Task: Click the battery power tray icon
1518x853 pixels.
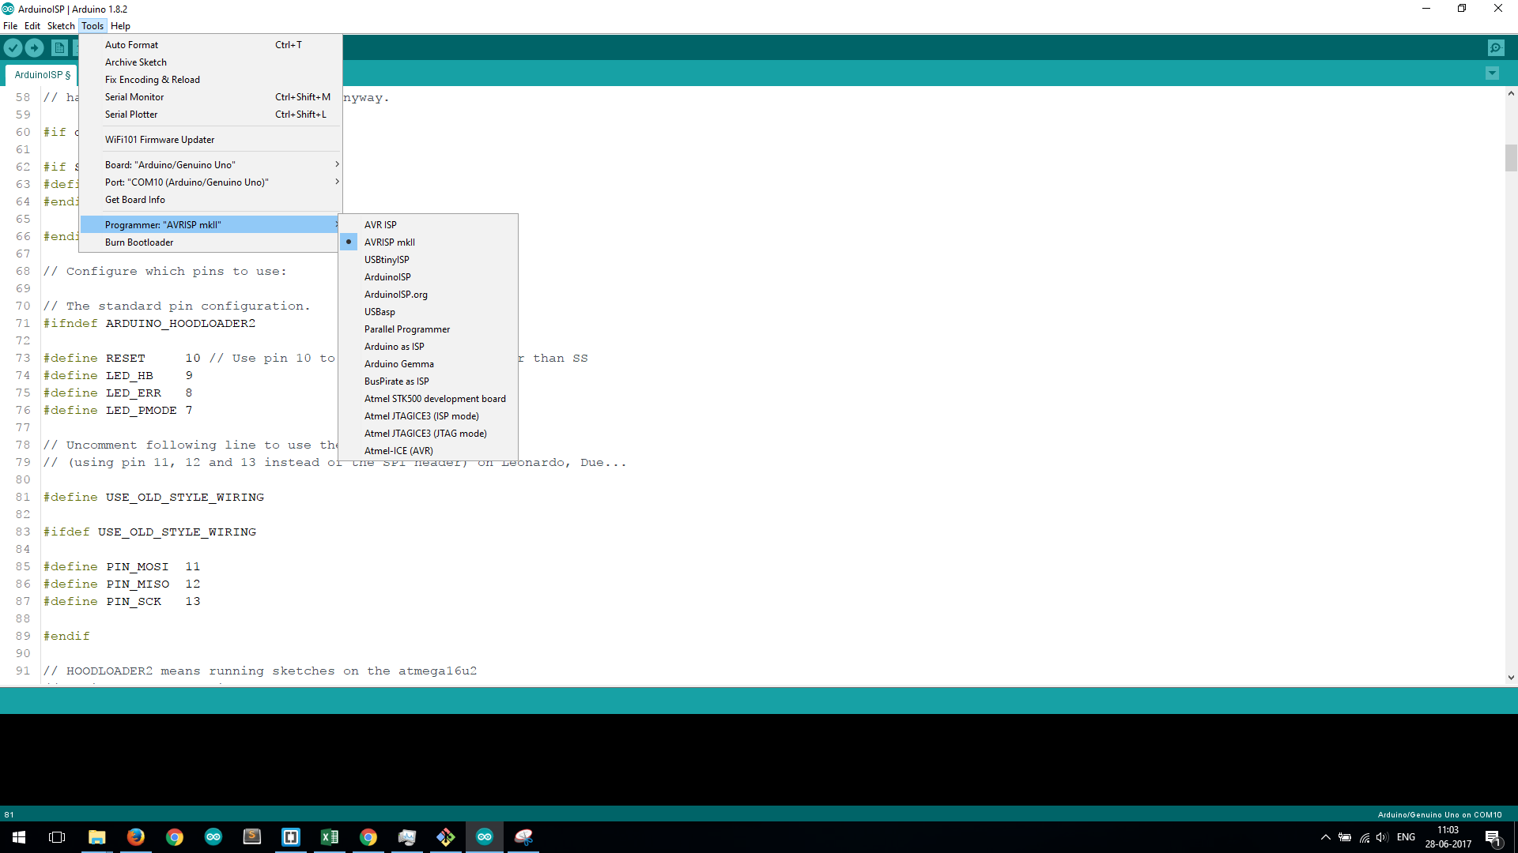Action: click(1344, 837)
